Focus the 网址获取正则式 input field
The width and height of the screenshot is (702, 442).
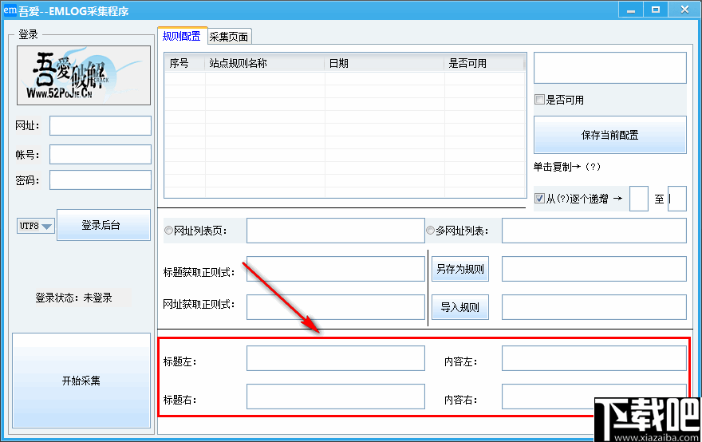click(335, 307)
